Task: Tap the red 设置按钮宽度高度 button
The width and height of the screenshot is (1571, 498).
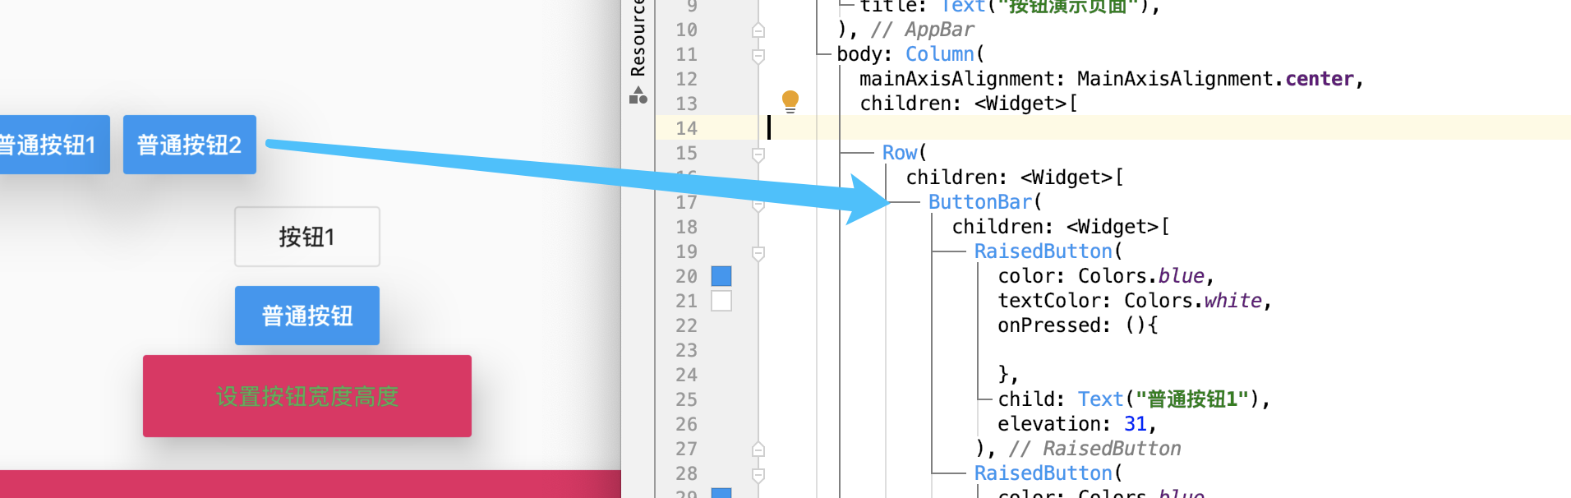Action: click(x=307, y=396)
